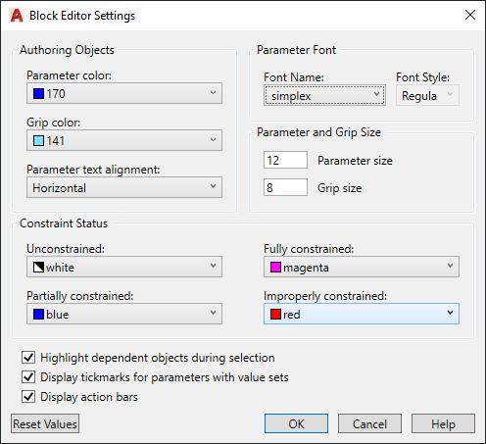The width and height of the screenshot is (486, 444).
Task: Click the blue Partially constrained swatch
Action: 38,315
